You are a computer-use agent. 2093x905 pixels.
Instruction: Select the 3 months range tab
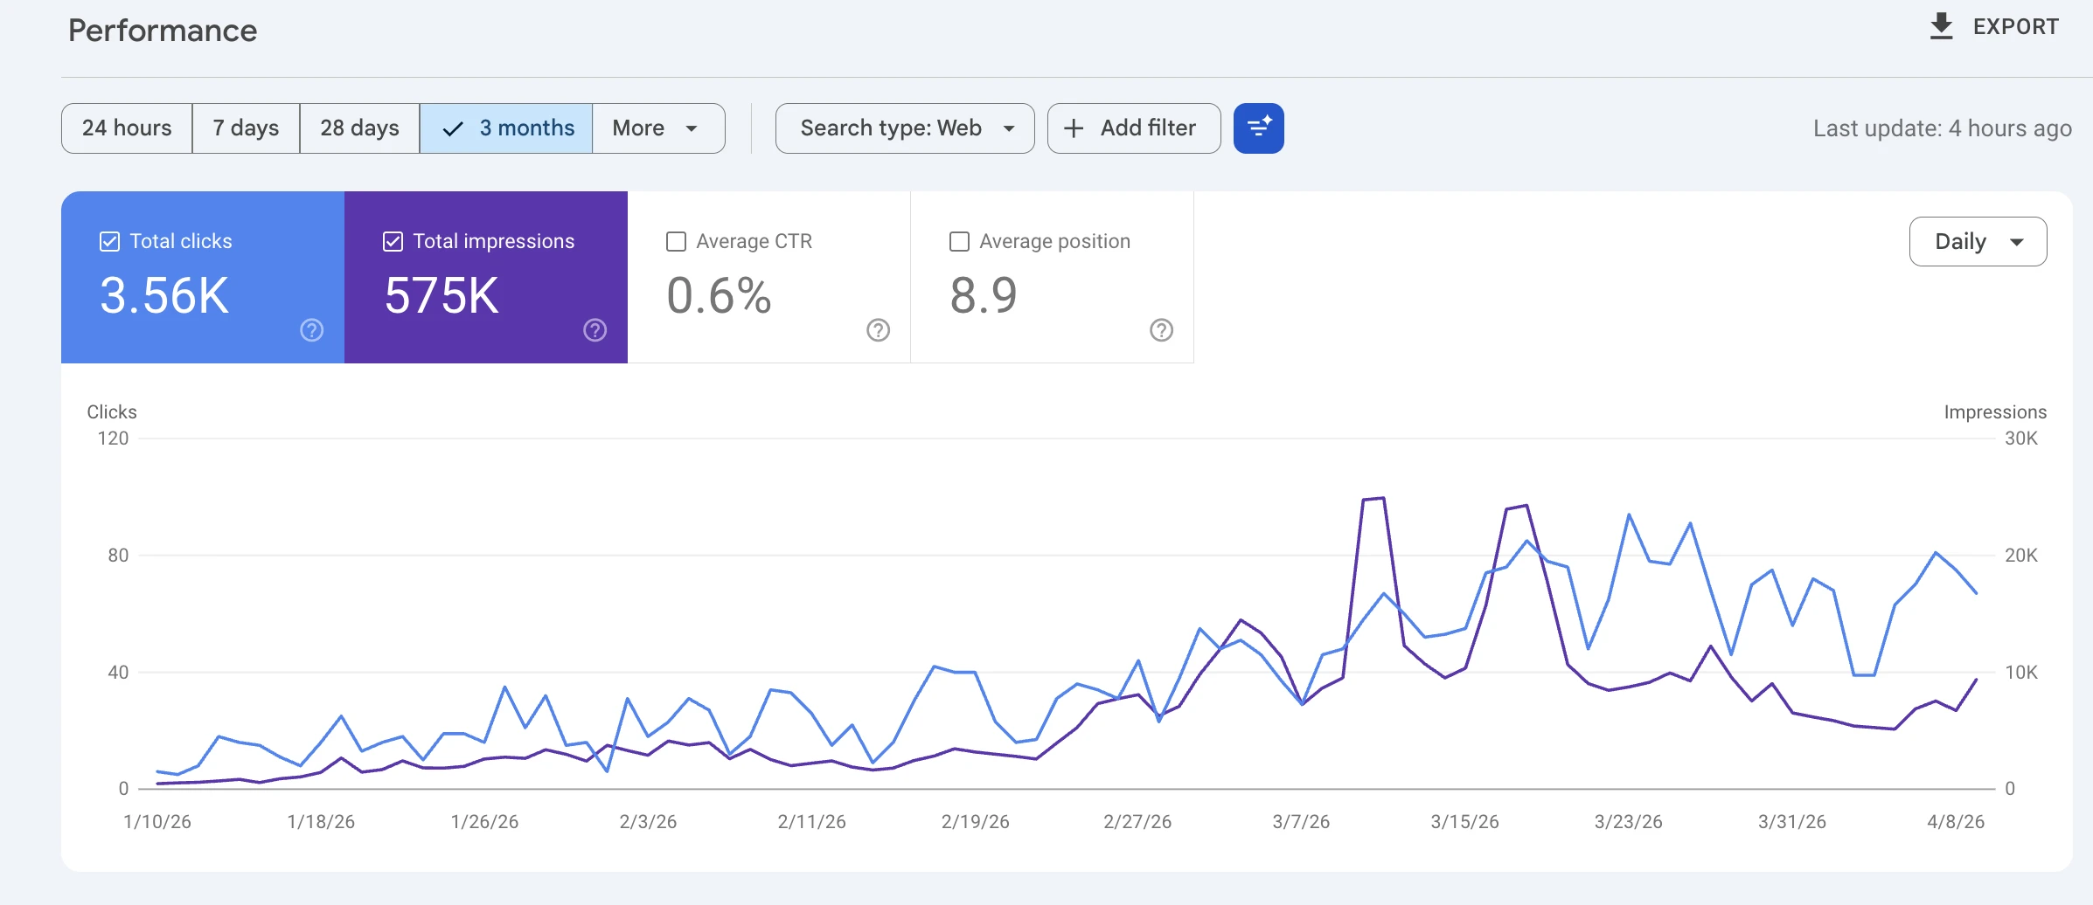505,128
